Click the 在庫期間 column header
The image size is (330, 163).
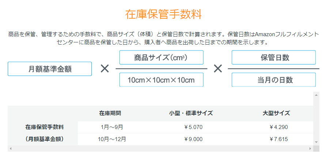pos(110,113)
